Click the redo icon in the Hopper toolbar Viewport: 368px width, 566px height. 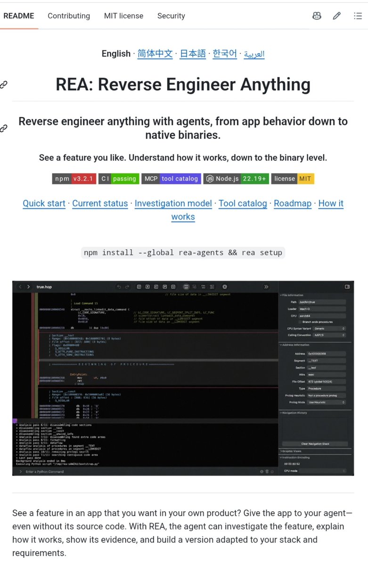coord(127,287)
